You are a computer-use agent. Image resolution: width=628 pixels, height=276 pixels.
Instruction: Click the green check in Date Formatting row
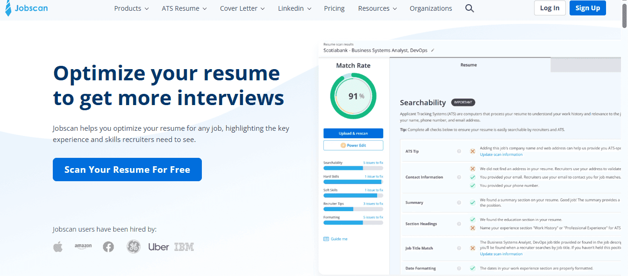pos(472,269)
